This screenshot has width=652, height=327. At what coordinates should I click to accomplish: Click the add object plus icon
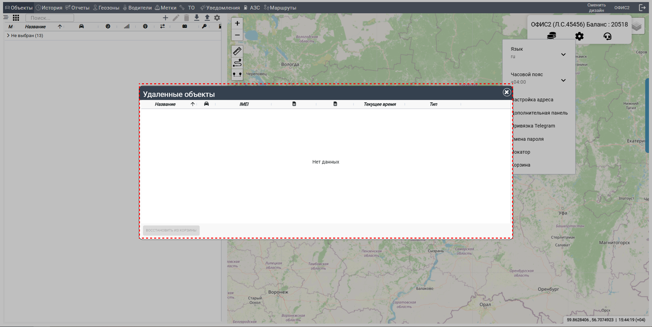click(x=165, y=18)
